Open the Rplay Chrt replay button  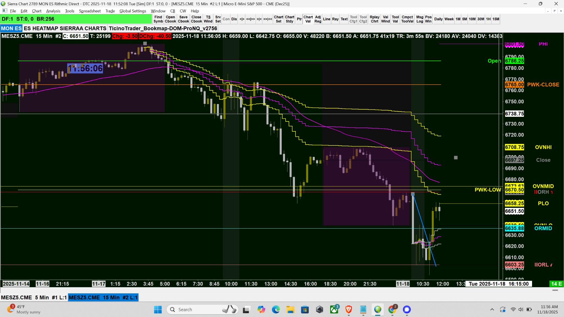[374, 19]
